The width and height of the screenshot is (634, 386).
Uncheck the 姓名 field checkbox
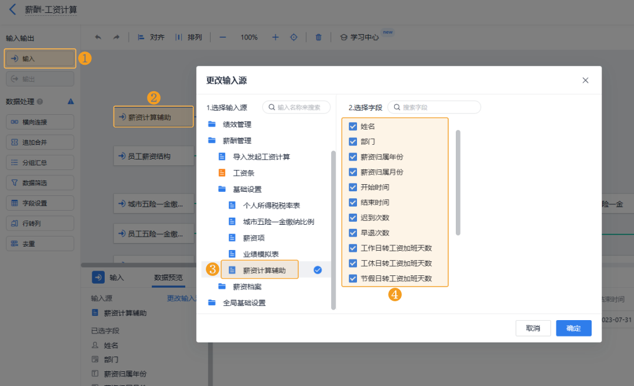click(353, 127)
